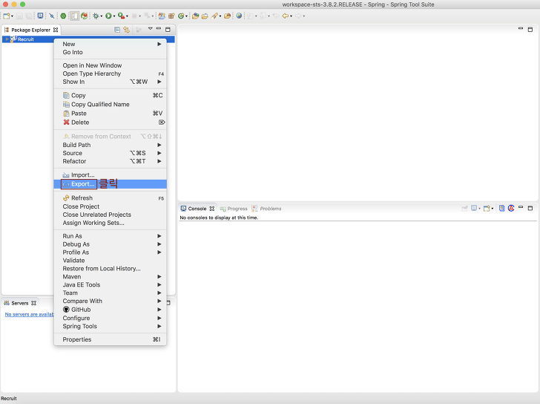Viewport: 540px width, 404px height.
Task: Maximize the editor area
Action: (x=530, y=30)
